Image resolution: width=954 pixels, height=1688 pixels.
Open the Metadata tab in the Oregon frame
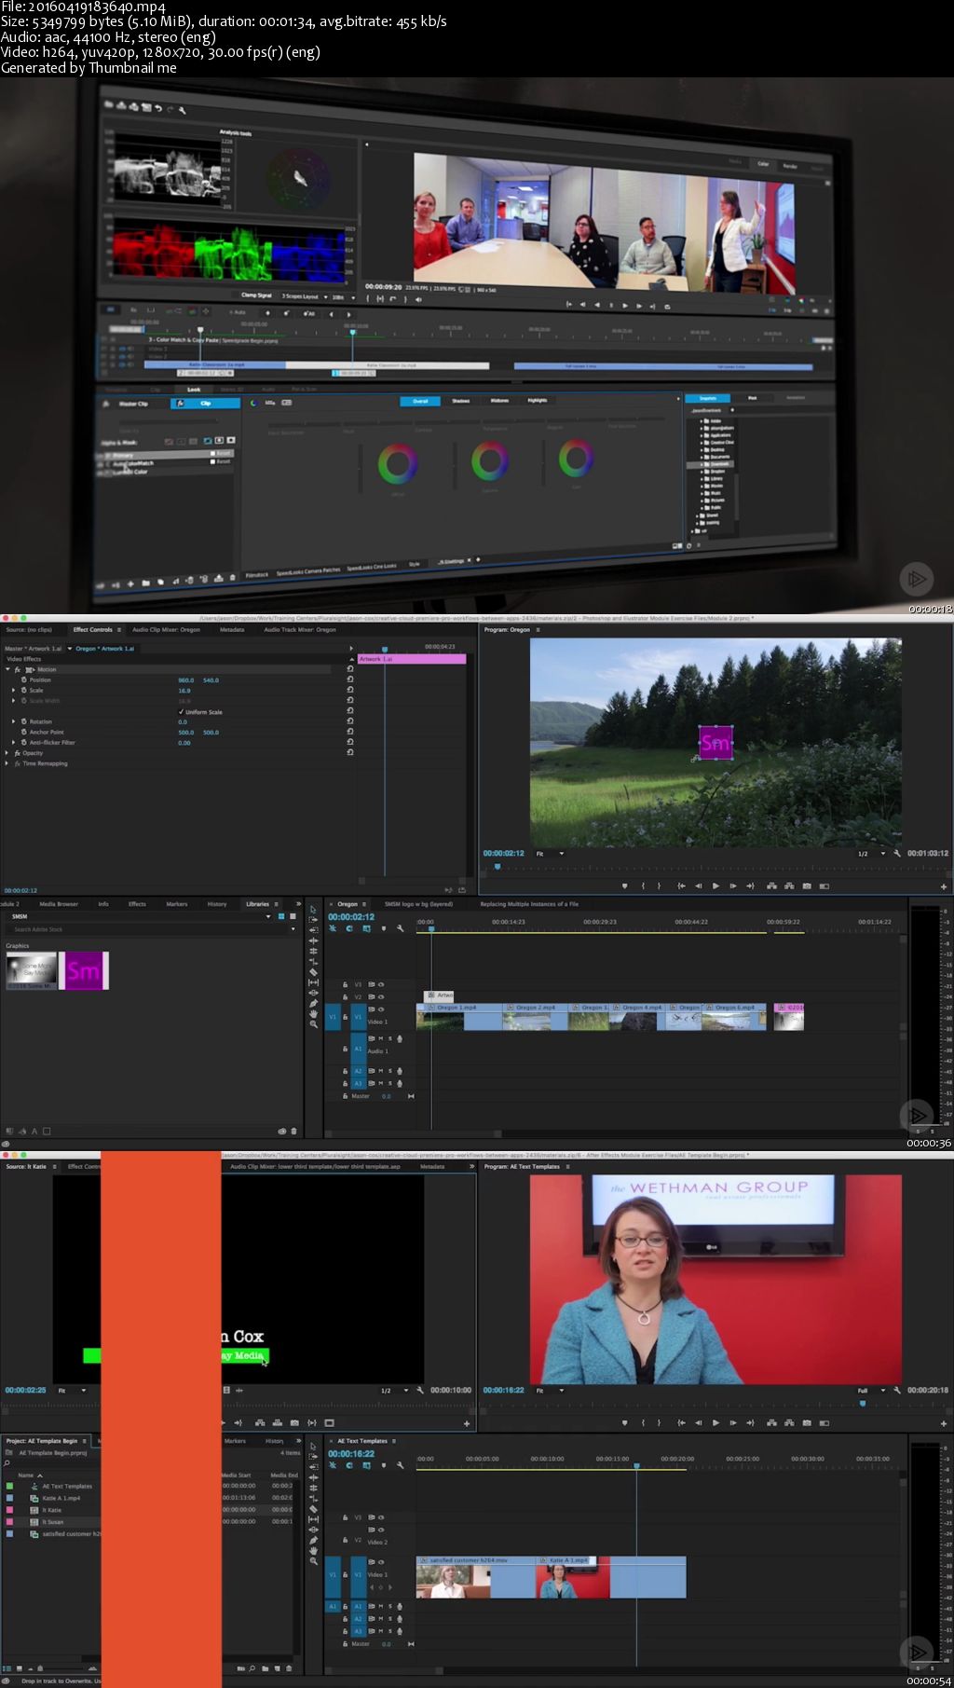point(232,629)
